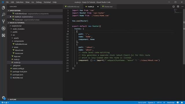Click the VS Code logo icon

(x=3, y=2)
